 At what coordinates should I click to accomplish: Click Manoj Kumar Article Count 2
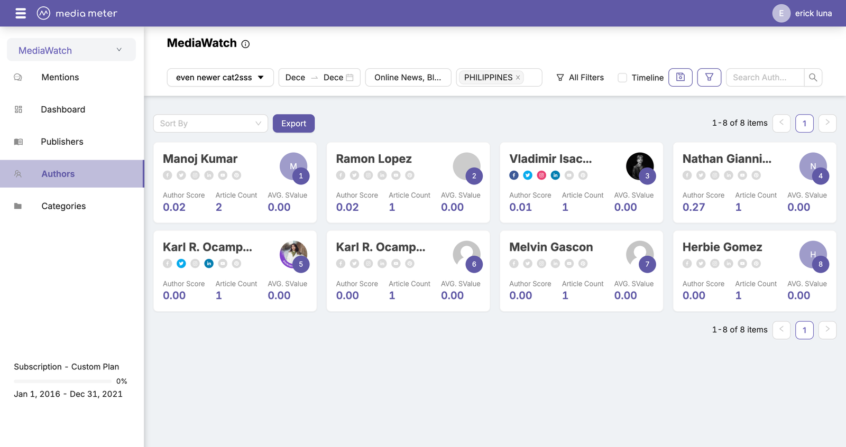pyautogui.click(x=219, y=207)
